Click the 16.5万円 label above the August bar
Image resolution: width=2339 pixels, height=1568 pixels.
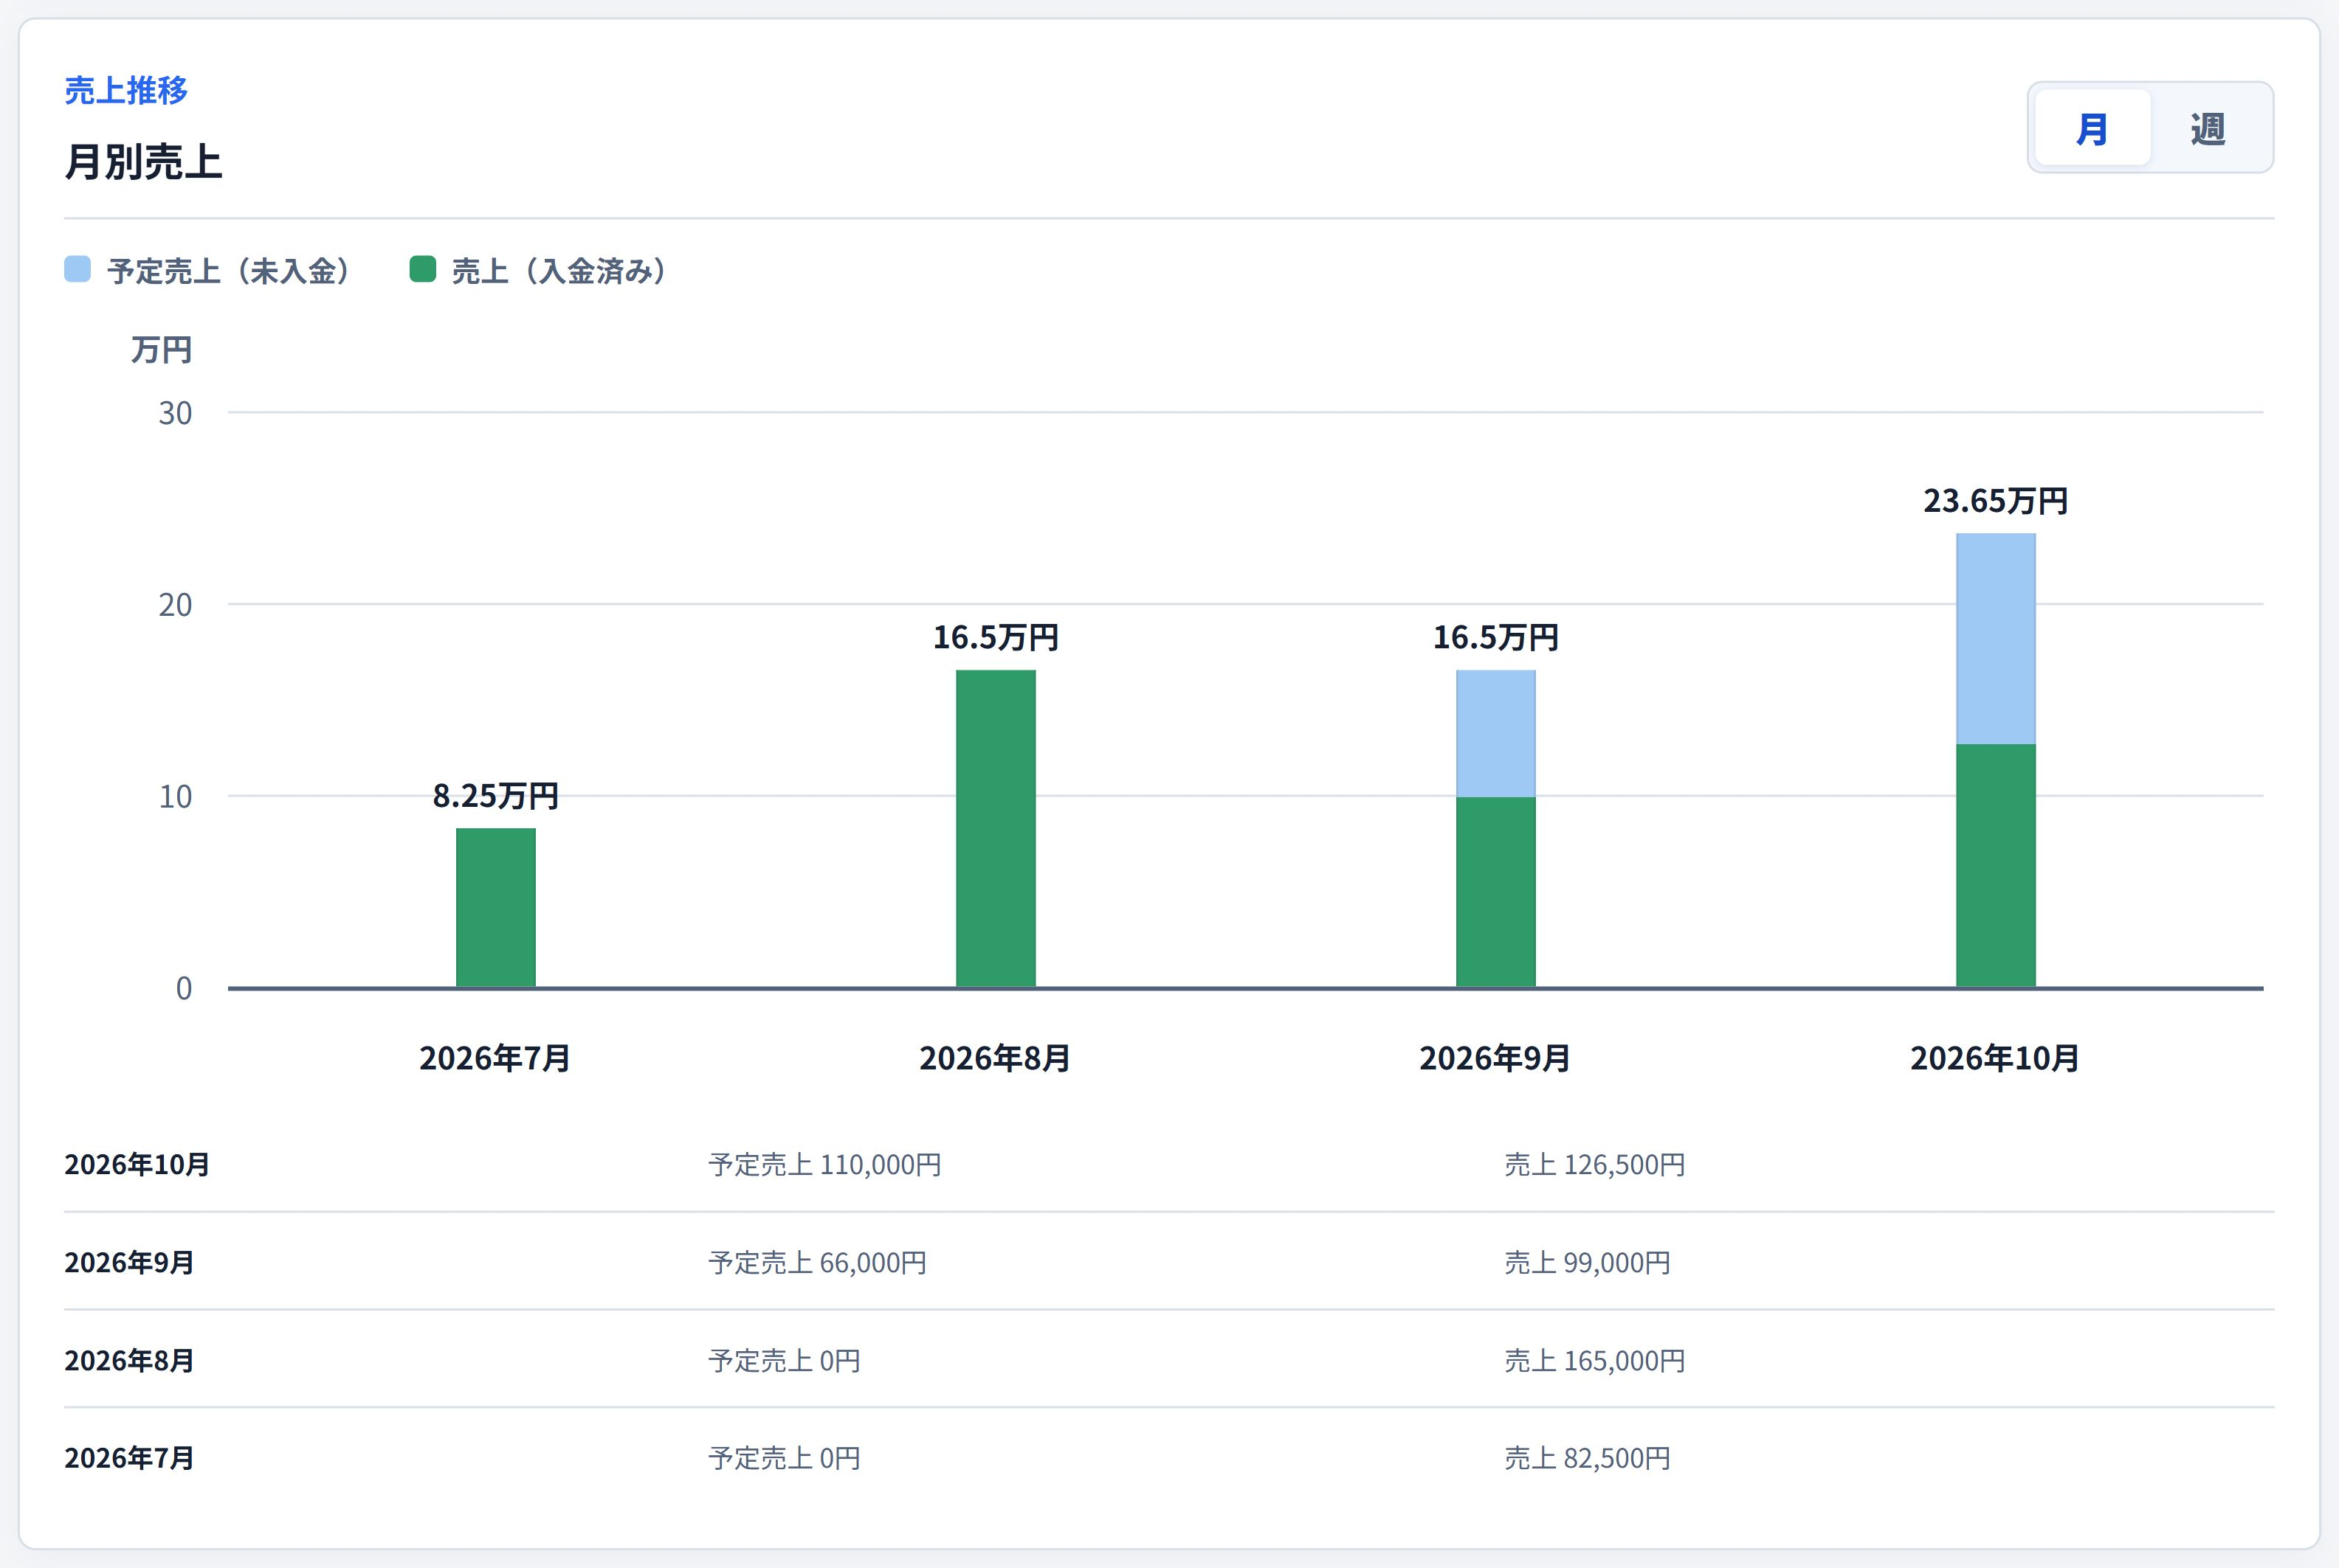click(x=996, y=637)
